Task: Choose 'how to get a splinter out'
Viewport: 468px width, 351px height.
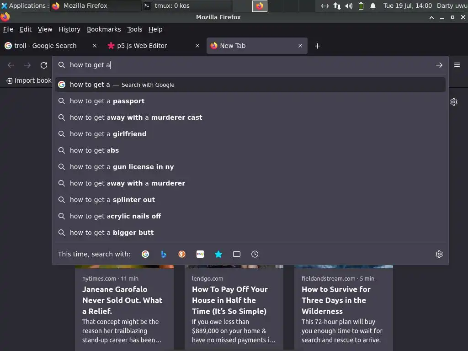Action: click(x=250, y=200)
